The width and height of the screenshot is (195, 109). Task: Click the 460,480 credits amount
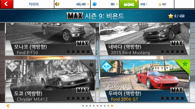[x=81, y=4]
